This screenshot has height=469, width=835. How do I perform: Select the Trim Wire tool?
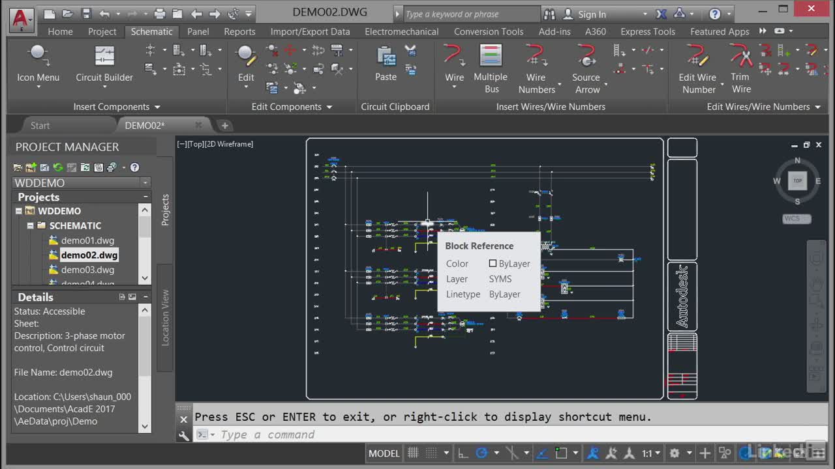point(740,68)
